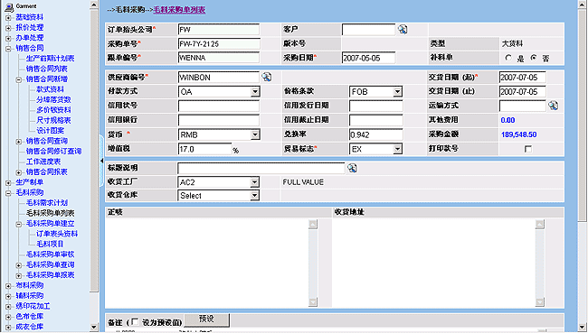Expand the 销售合同报表 tree node
Viewport: 588px width, 333px height.
point(19,172)
